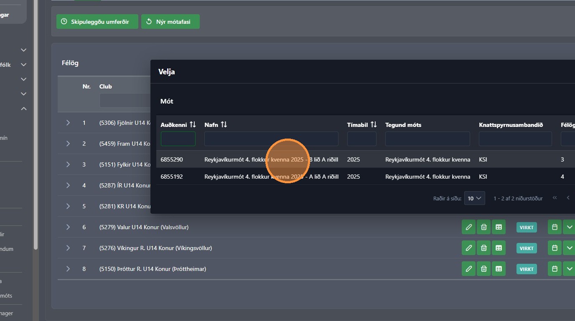Click the calendar icon in the Valur row
Screen dimensions: 575x321
555,227
